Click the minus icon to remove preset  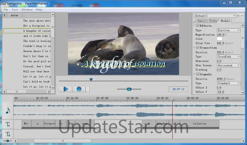tap(242, 16)
